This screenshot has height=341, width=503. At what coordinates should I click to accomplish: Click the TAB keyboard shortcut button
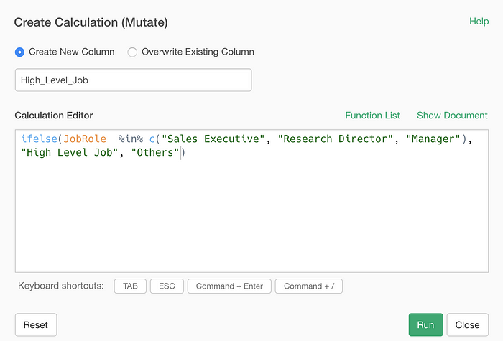click(x=130, y=286)
